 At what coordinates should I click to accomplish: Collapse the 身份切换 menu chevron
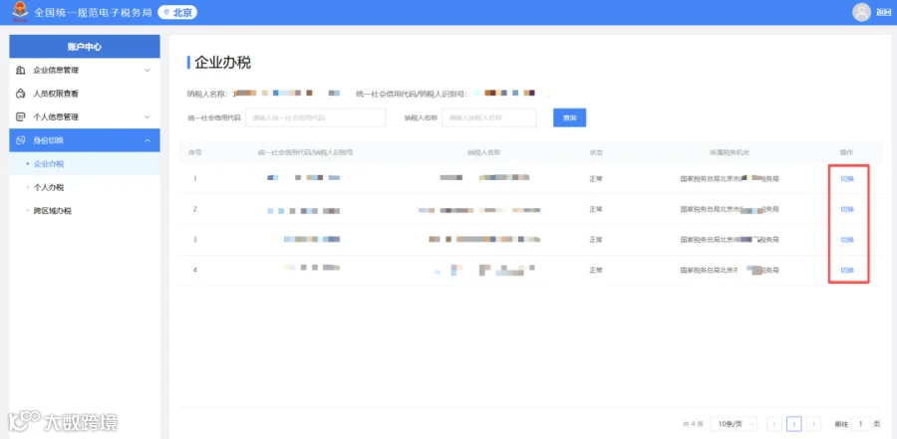pyautogui.click(x=148, y=140)
